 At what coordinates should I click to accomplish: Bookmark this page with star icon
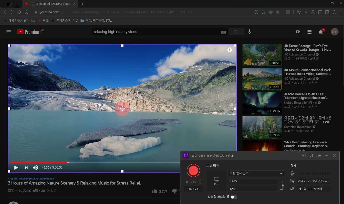278,12
